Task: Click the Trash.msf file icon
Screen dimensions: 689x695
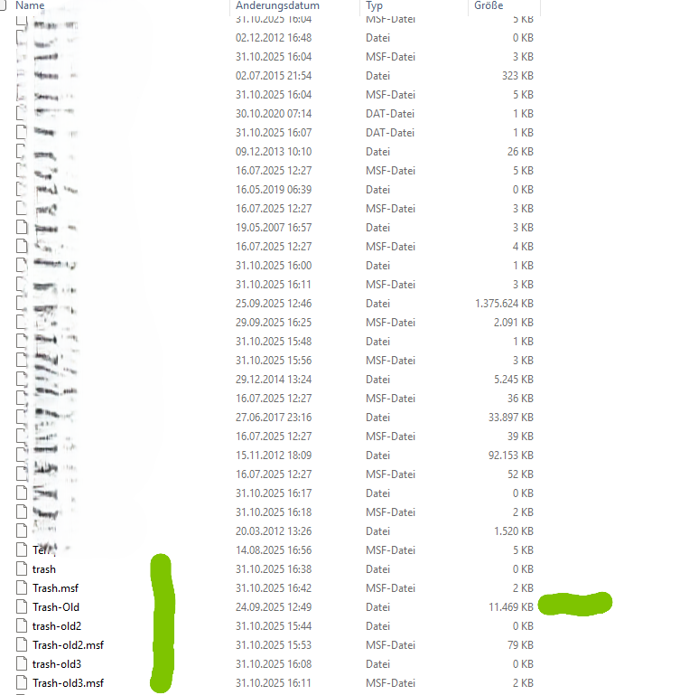Action: pyautogui.click(x=22, y=587)
